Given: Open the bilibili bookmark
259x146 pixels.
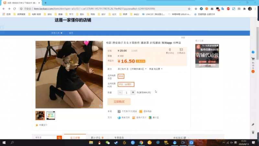Looking at the screenshot, I should pyautogui.click(x=179, y=14).
